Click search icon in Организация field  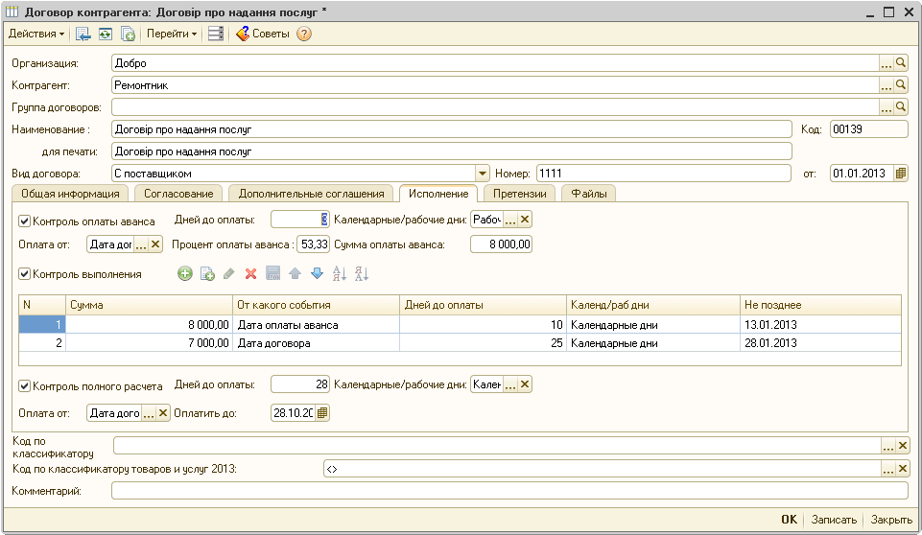[x=901, y=63]
